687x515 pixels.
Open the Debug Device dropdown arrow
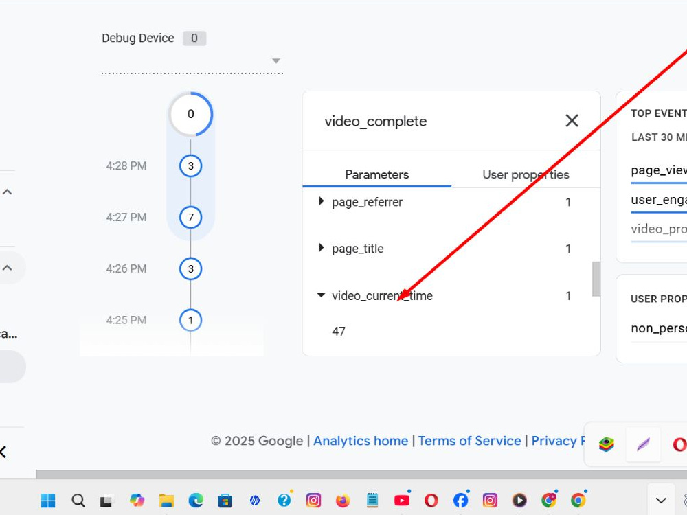276,61
